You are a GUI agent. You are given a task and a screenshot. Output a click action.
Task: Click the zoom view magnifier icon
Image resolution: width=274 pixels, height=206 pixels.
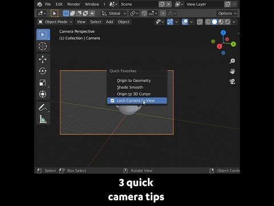tap(232, 61)
